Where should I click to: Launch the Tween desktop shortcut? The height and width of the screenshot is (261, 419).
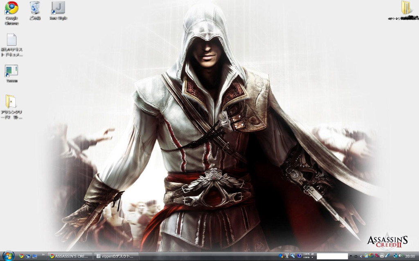click(x=11, y=74)
